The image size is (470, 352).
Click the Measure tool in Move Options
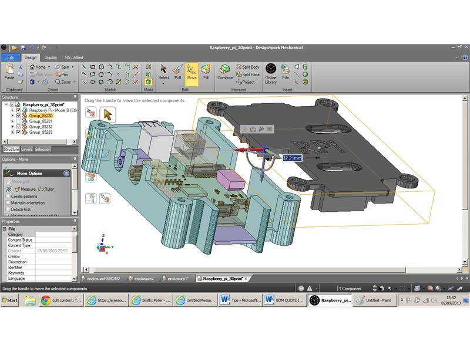click(x=25, y=189)
